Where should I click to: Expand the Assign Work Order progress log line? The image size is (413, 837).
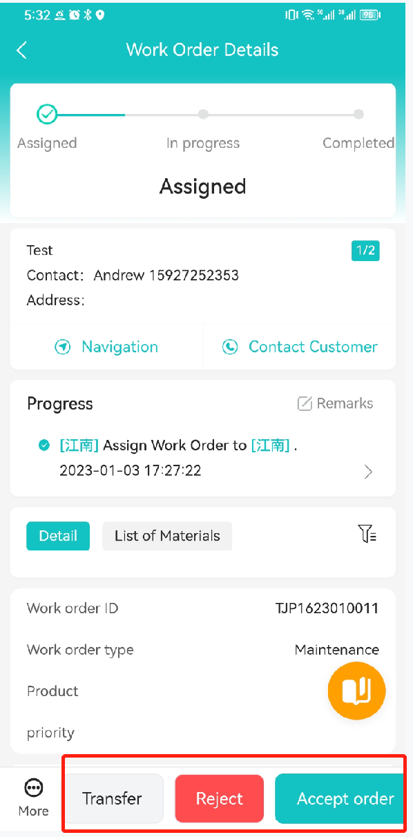point(178,445)
